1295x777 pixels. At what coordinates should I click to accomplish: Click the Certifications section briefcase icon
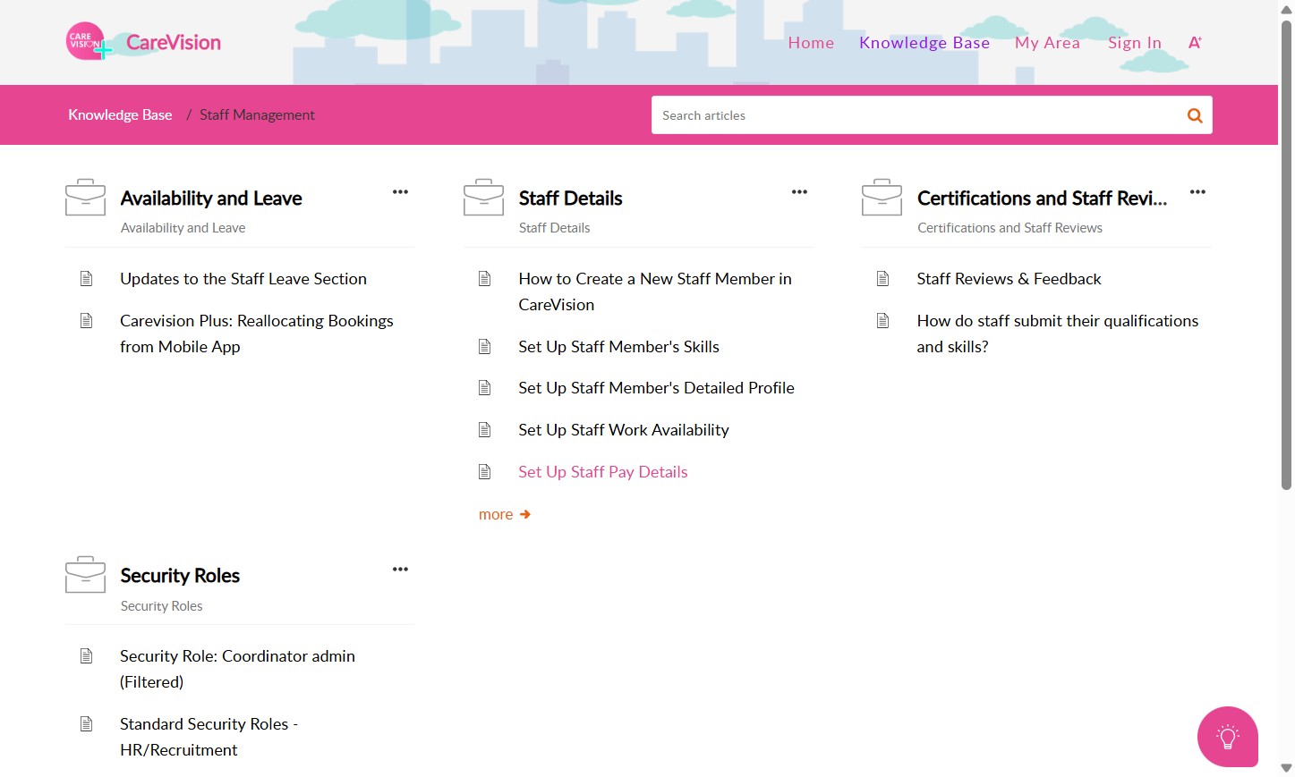tap(882, 198)
